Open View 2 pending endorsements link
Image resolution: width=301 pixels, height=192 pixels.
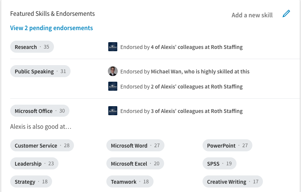(x=51, y=28)
